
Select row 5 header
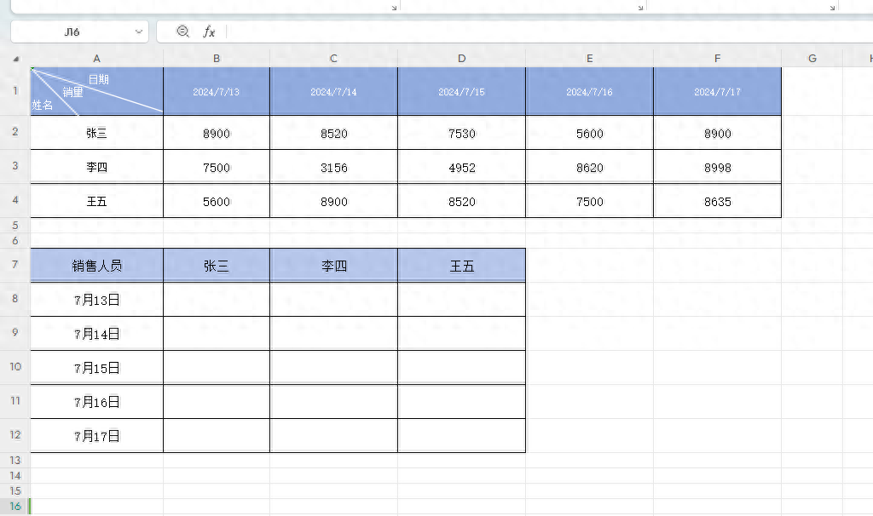pyautogui.click(x=15, y=225)
